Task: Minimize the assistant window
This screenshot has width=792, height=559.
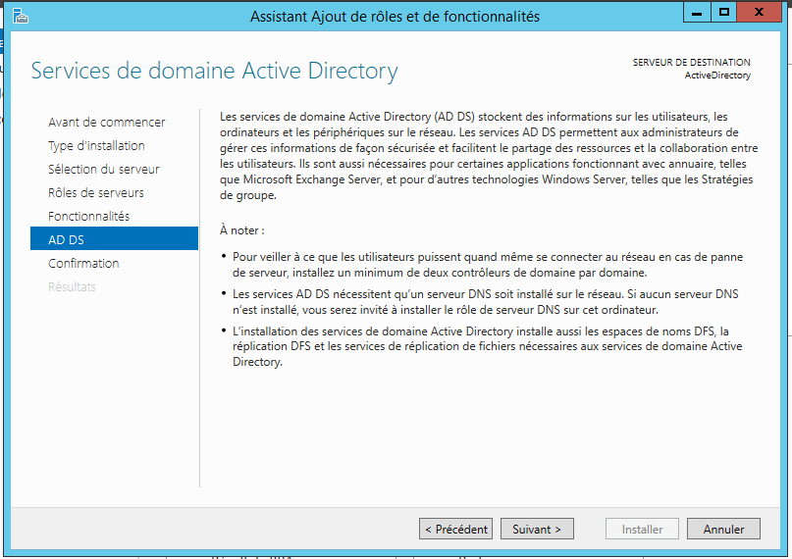Action: (x=697, y=12)
